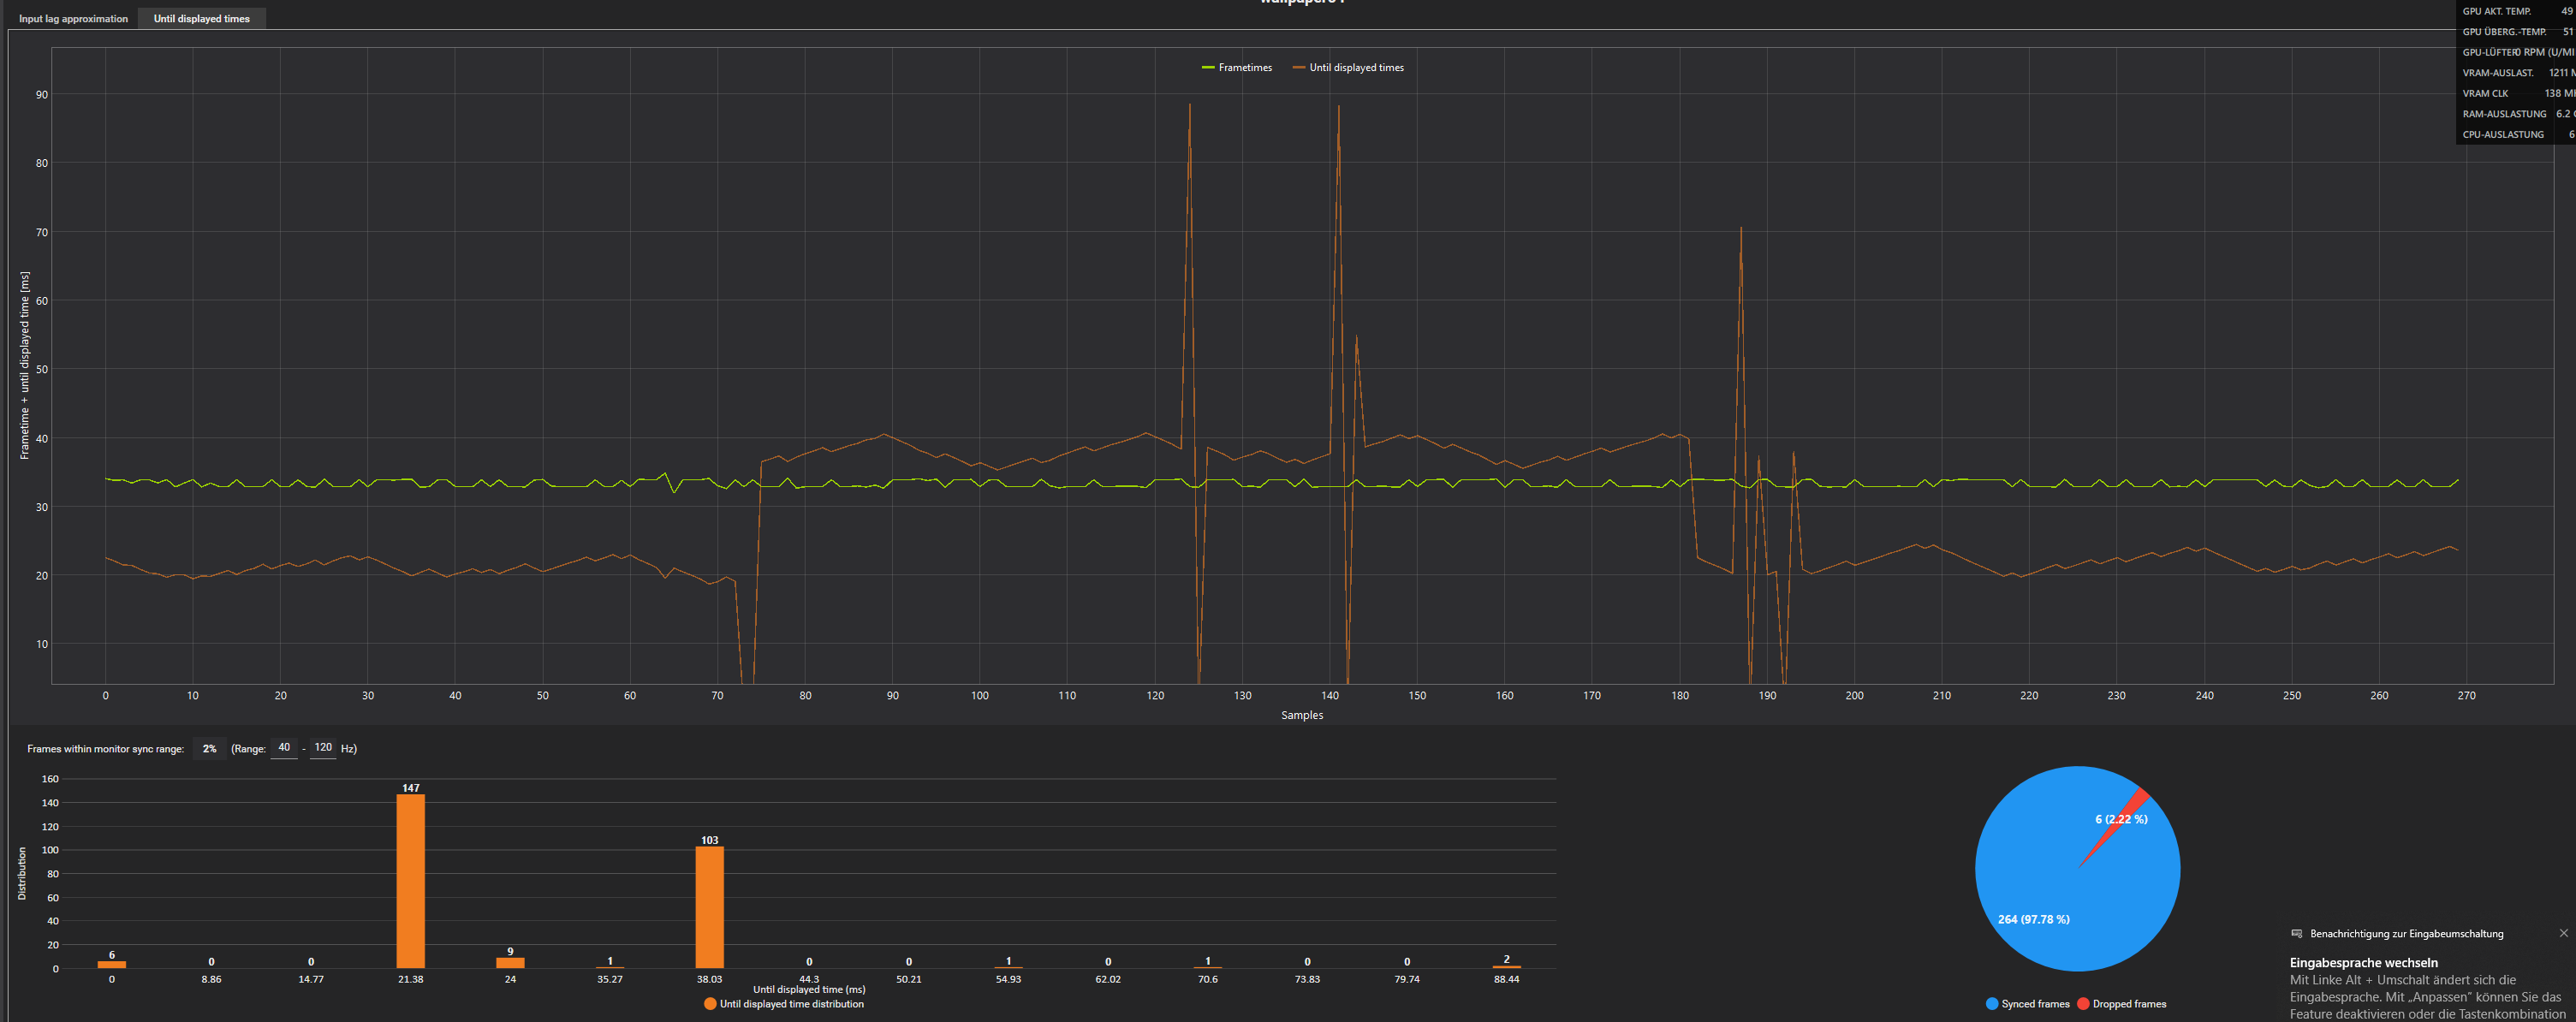This screenshot has width=2576, height=1022.
Task: Click the red Dropped frames legend dot
Action: [2083, 1004]
